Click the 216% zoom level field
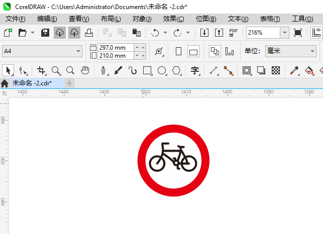This screenshot has width=323, height=234. point(263,33)
